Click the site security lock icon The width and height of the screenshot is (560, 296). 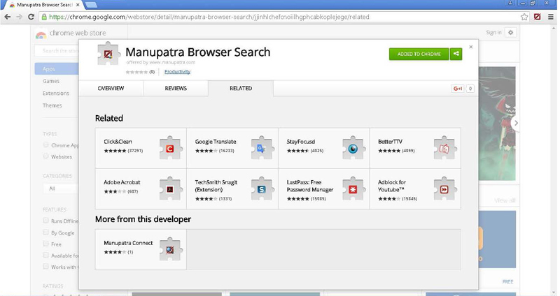(44, 17)
